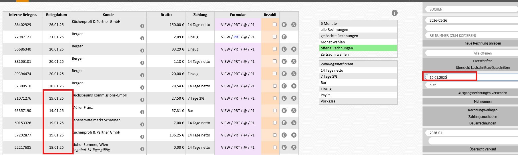This screenshot has width=518, height=155.
Task: Click info icon for Küchenprofi invoice 86402929
Action: pos(142,26)
